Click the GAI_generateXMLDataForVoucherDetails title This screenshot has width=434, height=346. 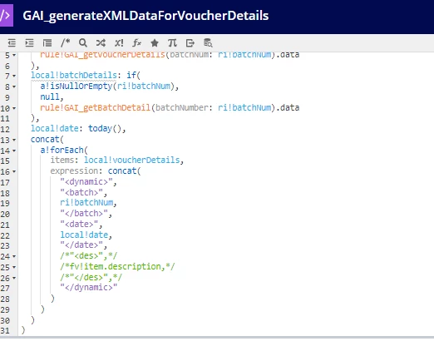[145, 16]
